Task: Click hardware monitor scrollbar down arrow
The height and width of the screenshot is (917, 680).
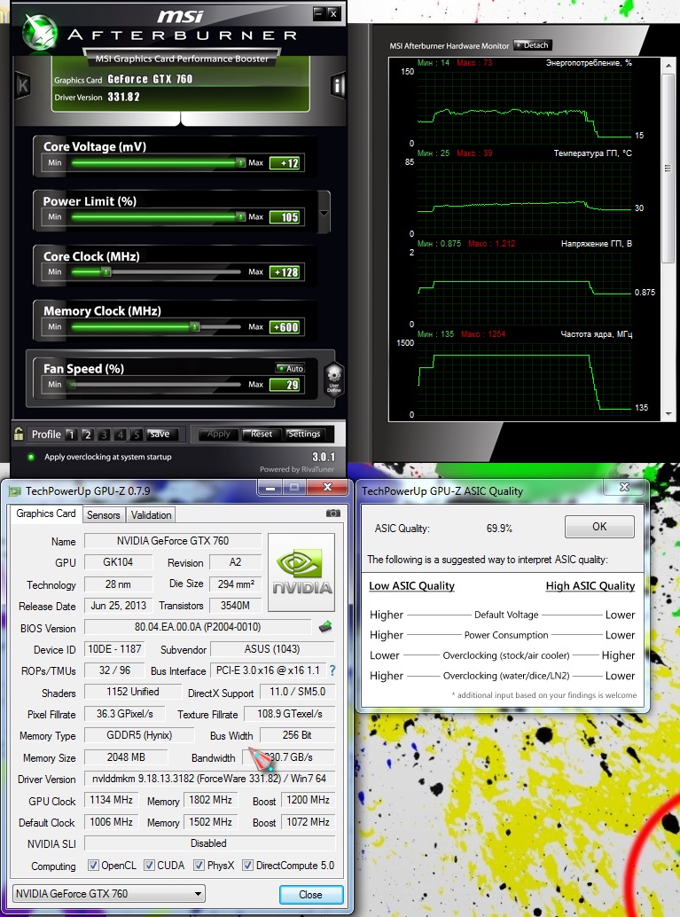Action: tap(668, 414)
